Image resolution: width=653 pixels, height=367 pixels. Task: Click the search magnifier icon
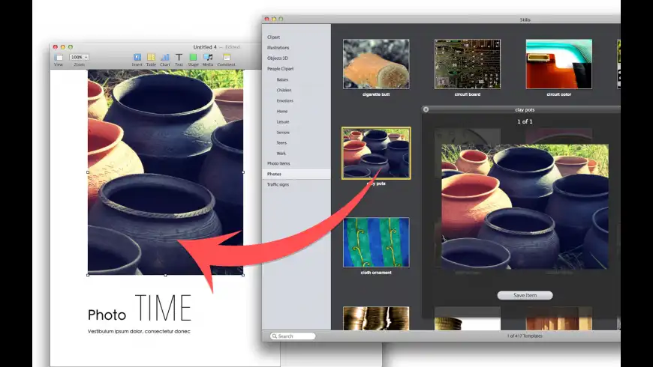point(275,336)
